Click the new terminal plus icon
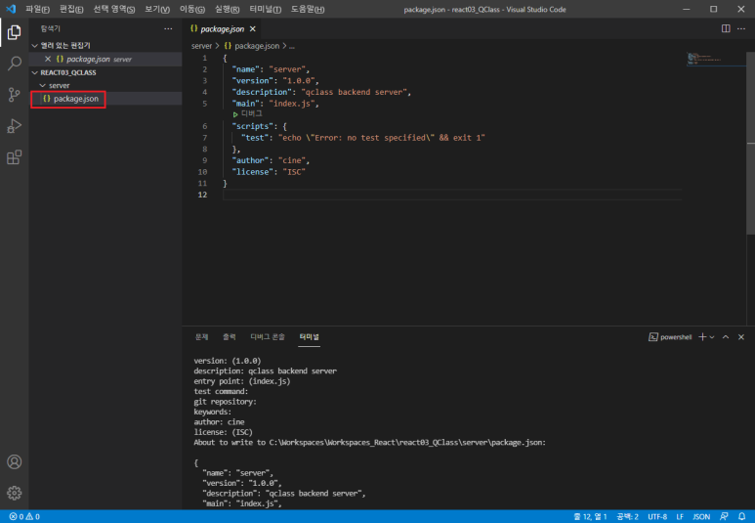Viewport: 755px width, 523px height. tap(702, 337)
